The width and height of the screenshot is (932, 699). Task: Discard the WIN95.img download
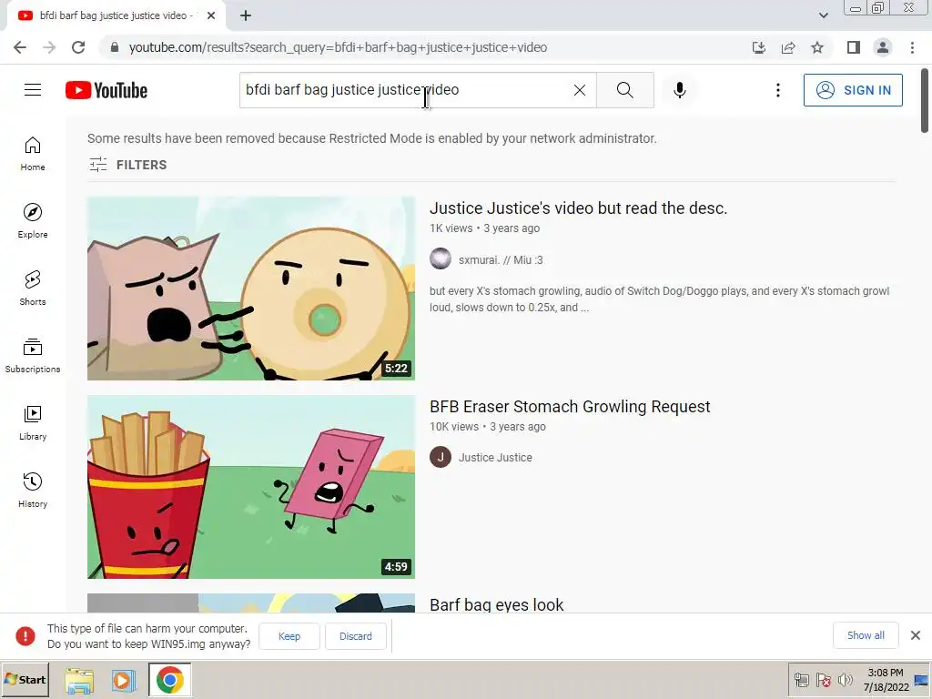[x=356, y=636]
